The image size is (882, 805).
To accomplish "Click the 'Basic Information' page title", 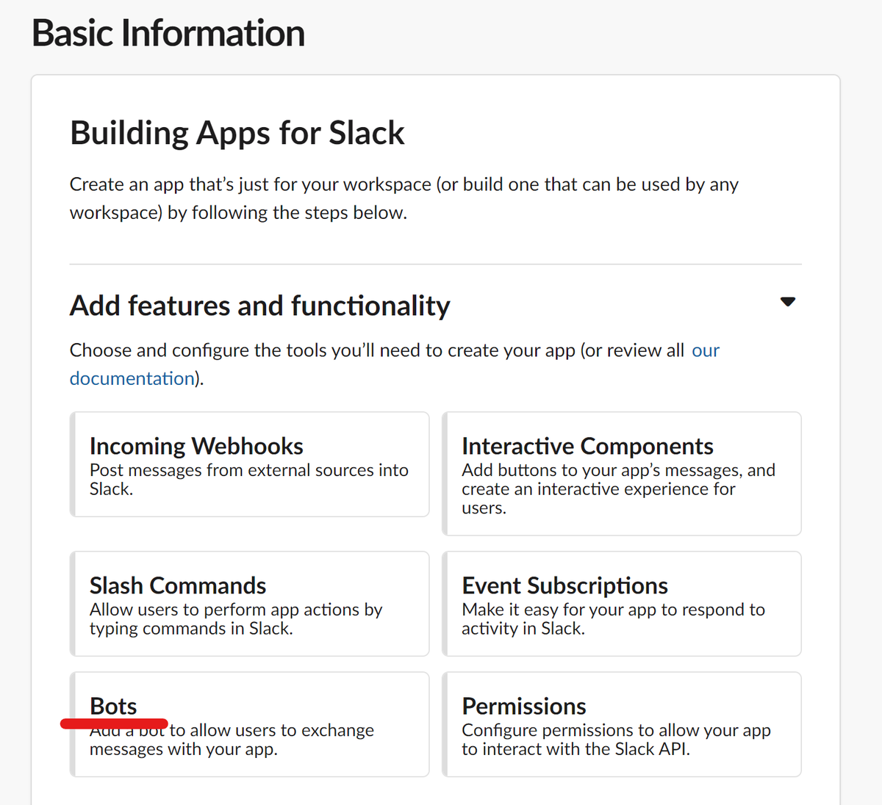I will pos(168,33).
